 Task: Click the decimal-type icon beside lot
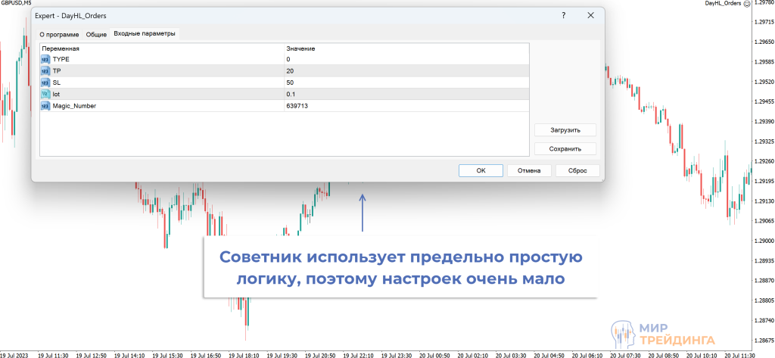pos(45,94)
